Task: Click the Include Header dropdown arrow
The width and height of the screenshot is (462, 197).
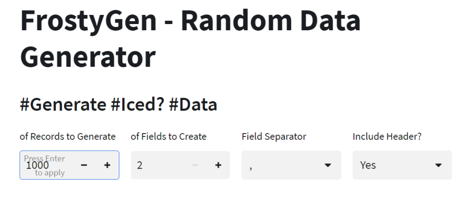Action: (438, 165)
